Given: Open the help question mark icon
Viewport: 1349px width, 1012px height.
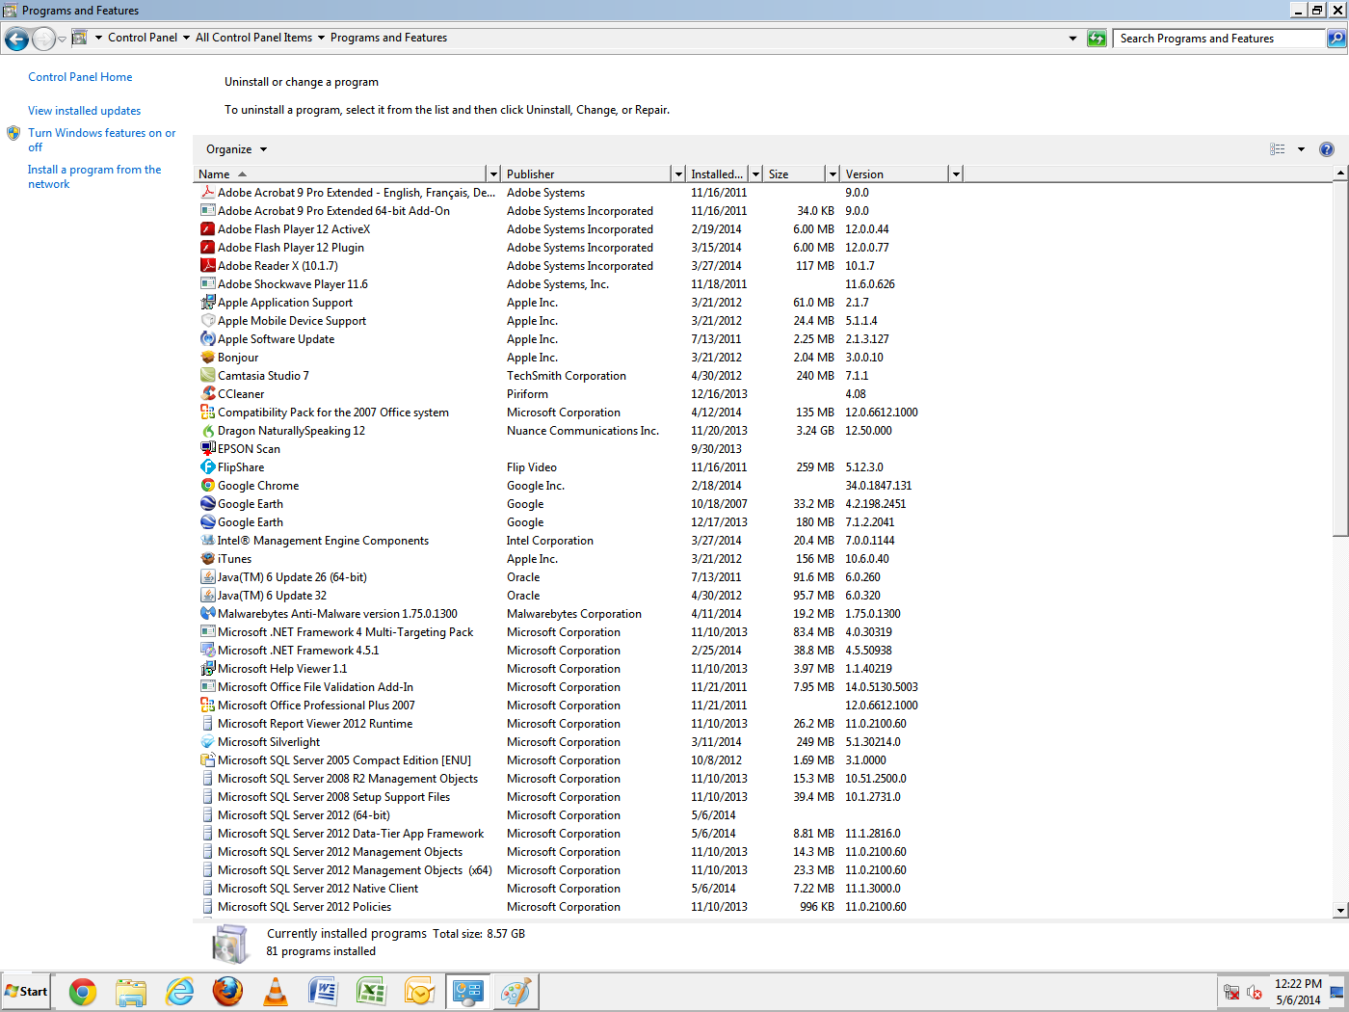Looking at the screenshot, I should tap(1327, 149).
